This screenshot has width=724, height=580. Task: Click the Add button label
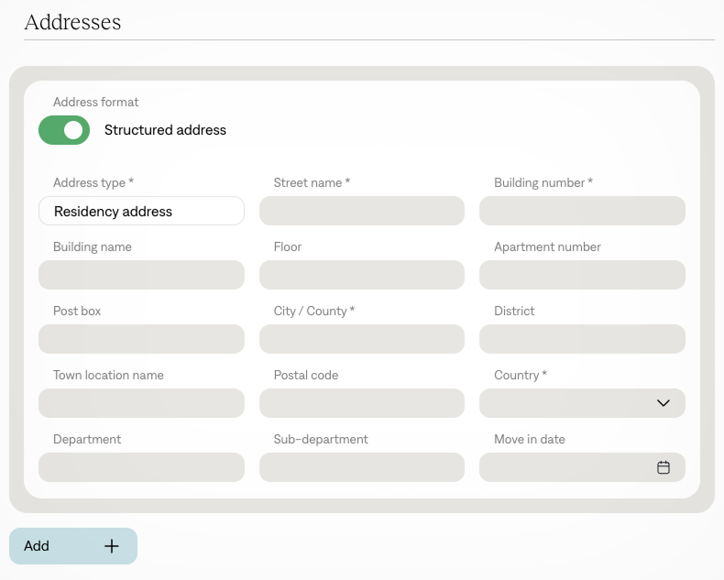(37, 546)
